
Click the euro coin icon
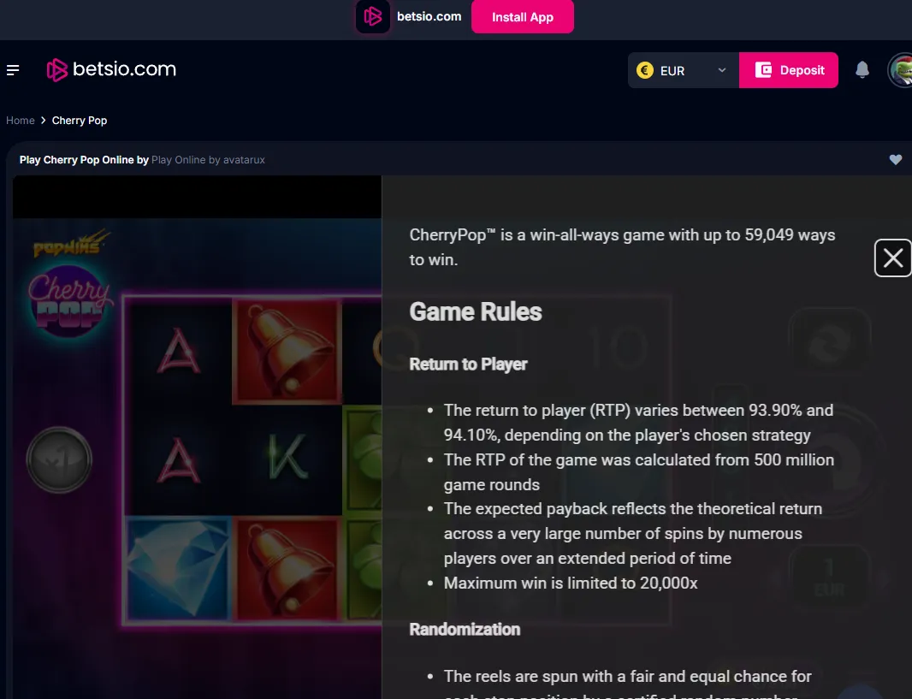644,70
